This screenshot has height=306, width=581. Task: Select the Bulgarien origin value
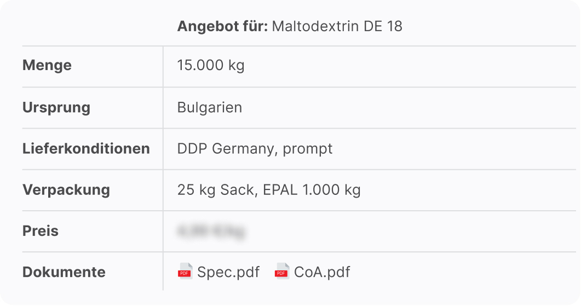coord(210,107)
